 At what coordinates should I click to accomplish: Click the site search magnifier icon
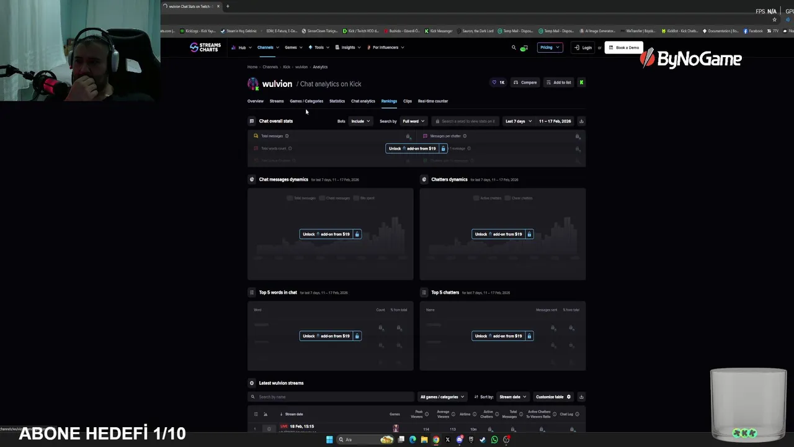click(514, 47)
